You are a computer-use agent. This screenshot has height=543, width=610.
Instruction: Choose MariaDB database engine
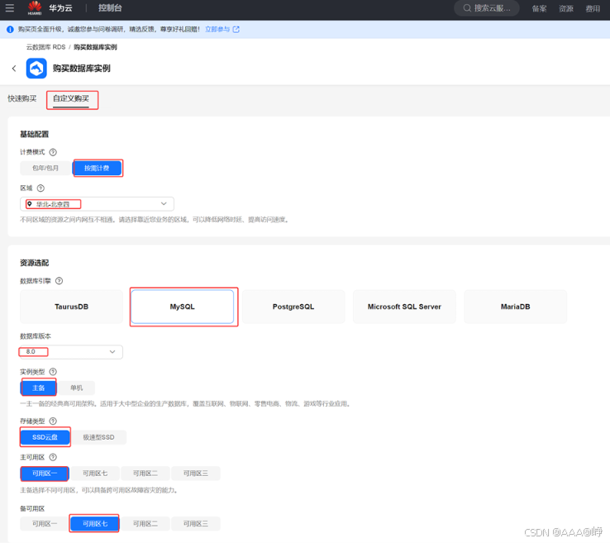click(516, 307)
